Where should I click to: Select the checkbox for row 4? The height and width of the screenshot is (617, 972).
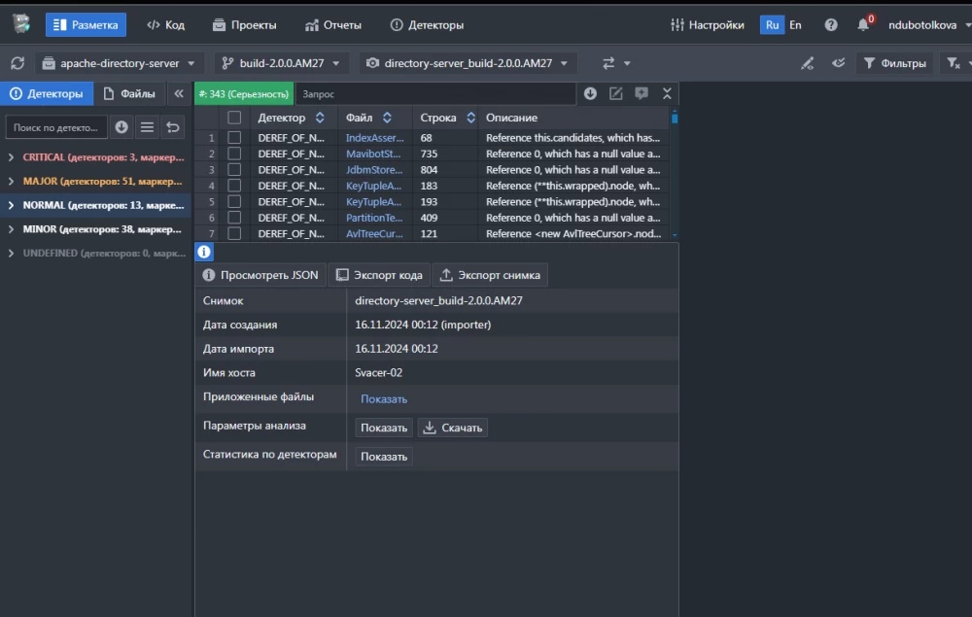pos(234,186)
